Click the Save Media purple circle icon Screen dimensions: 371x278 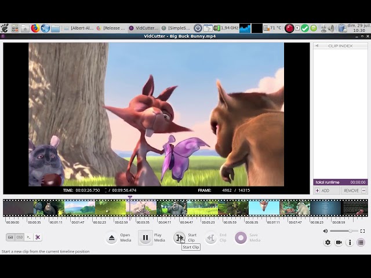[241, 237]
